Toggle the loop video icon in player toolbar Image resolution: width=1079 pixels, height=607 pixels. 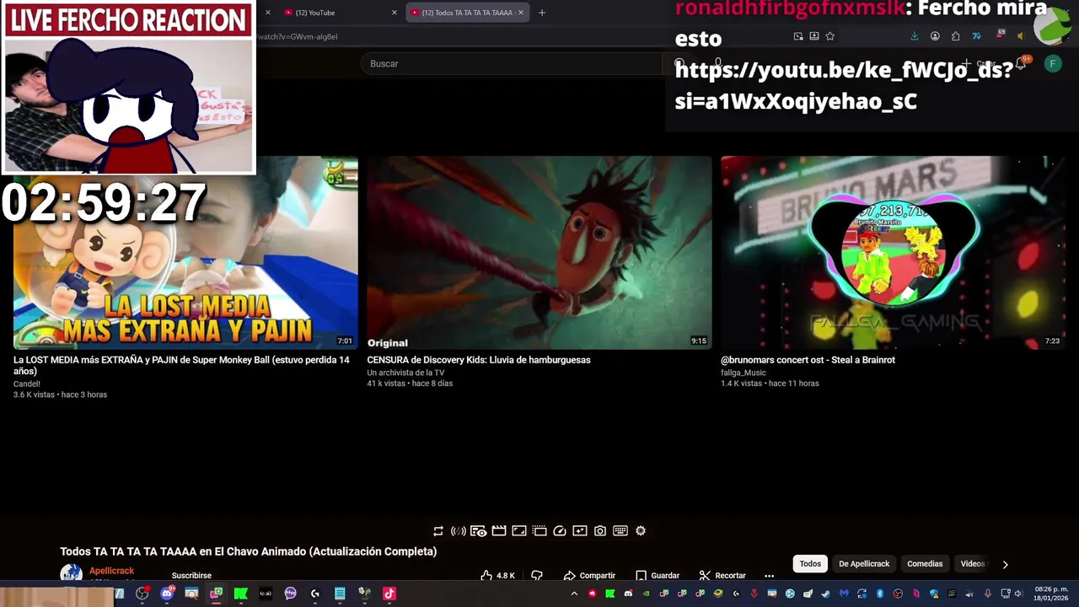click(x=438, y=531)
